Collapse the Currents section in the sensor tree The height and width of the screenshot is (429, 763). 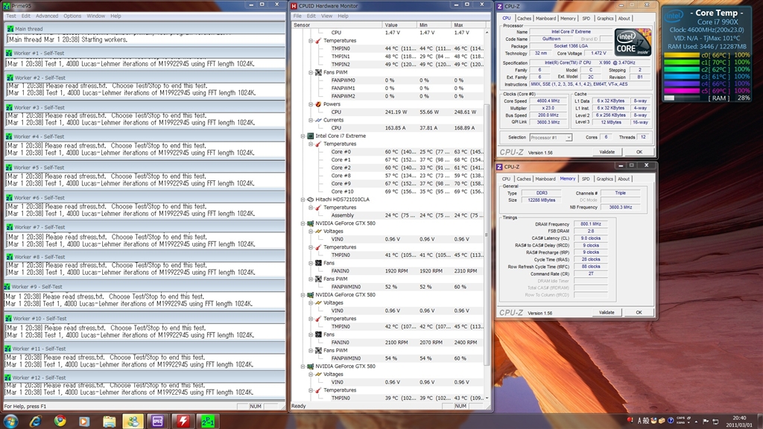click(310, 120)
